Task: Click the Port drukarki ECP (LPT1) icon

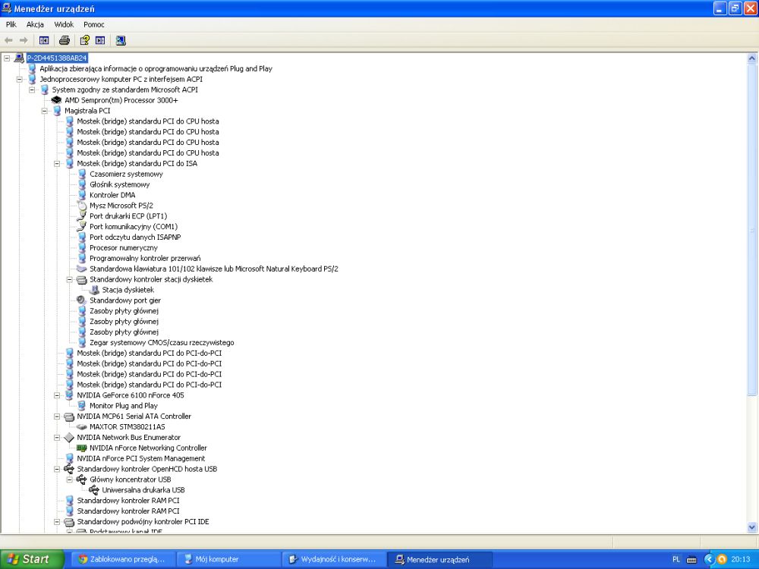Action: click(x=82, y=216)
